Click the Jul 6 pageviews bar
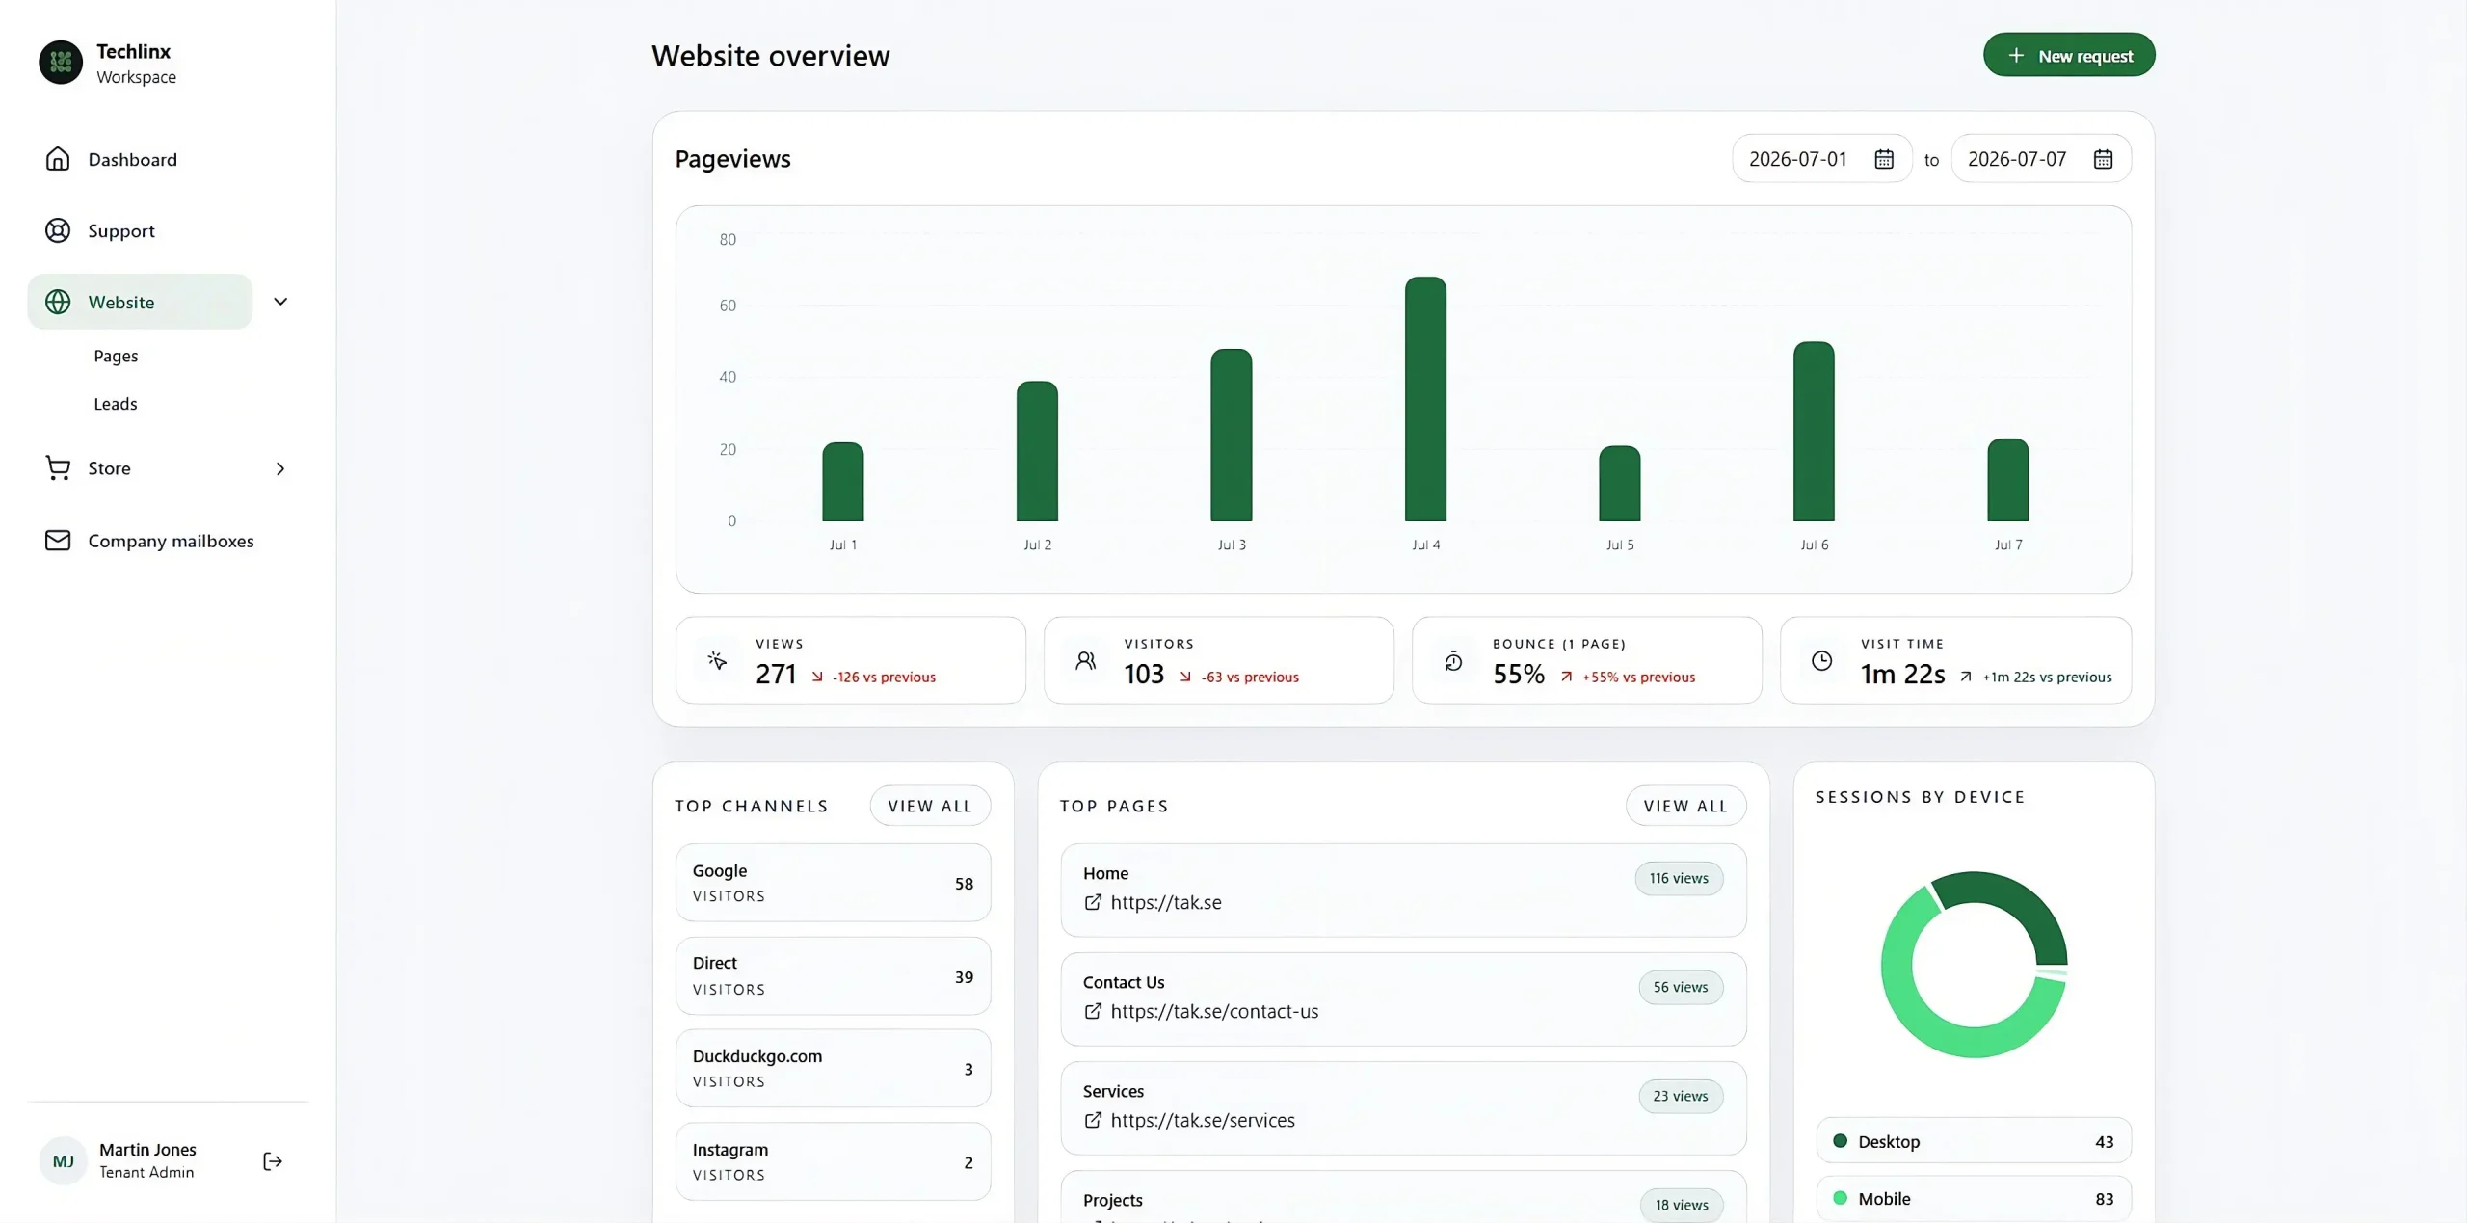Image resolution: width=2467 pixels, height=1223 pixels. coord(1814,432)
